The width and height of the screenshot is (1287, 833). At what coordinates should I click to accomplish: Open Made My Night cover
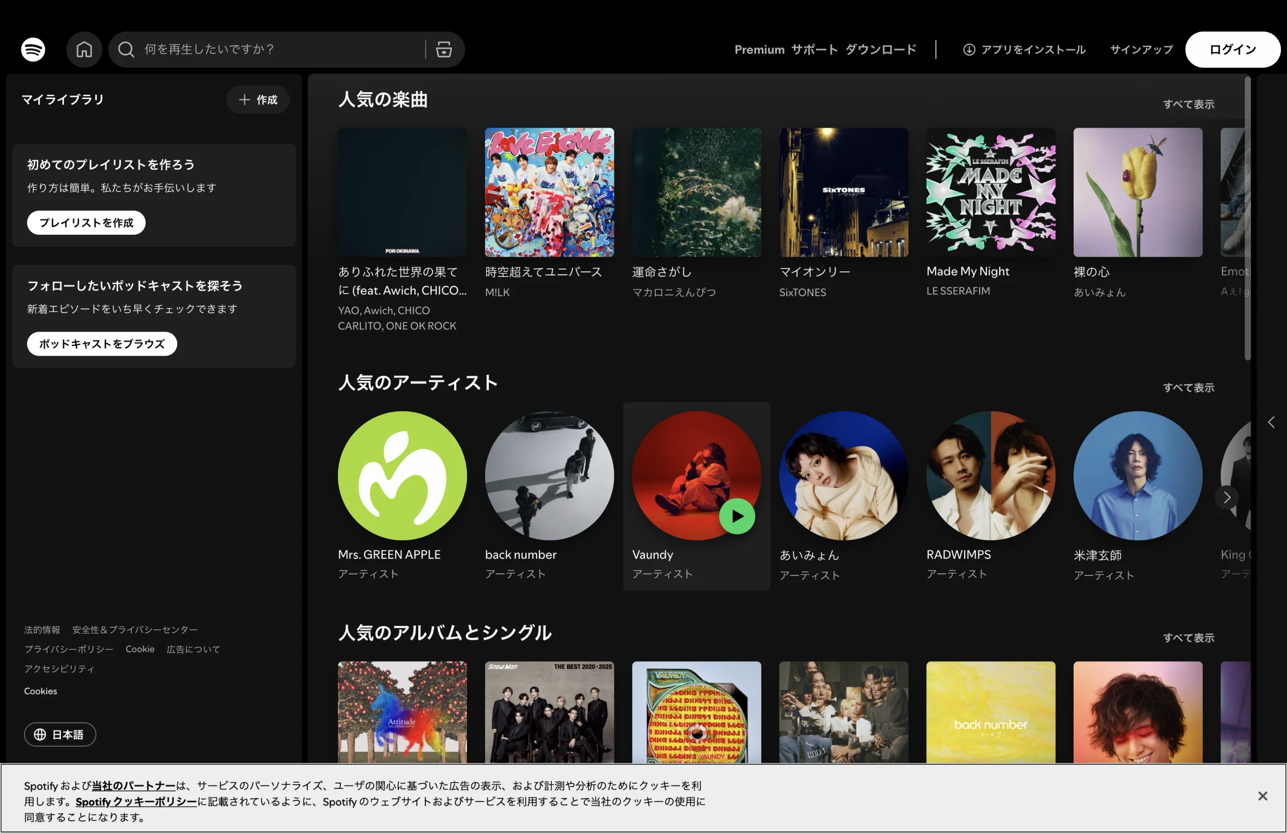pos(991,192)
